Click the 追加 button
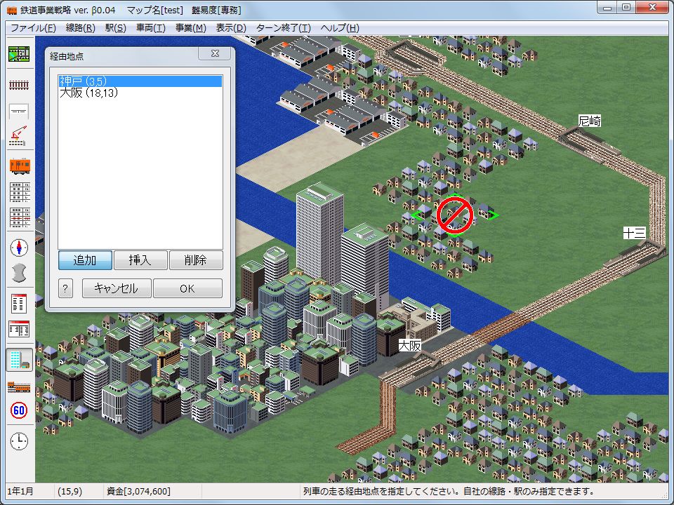This screenshot has height=505, width=674. pyautogui.click(x=85, y=260)
